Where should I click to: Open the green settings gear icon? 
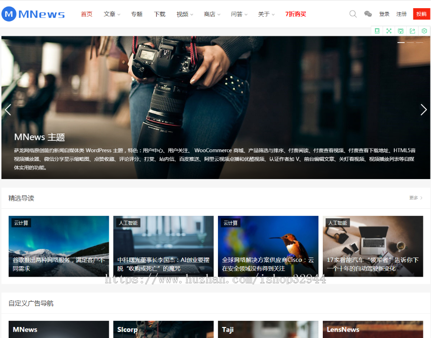tap(424, 30)
